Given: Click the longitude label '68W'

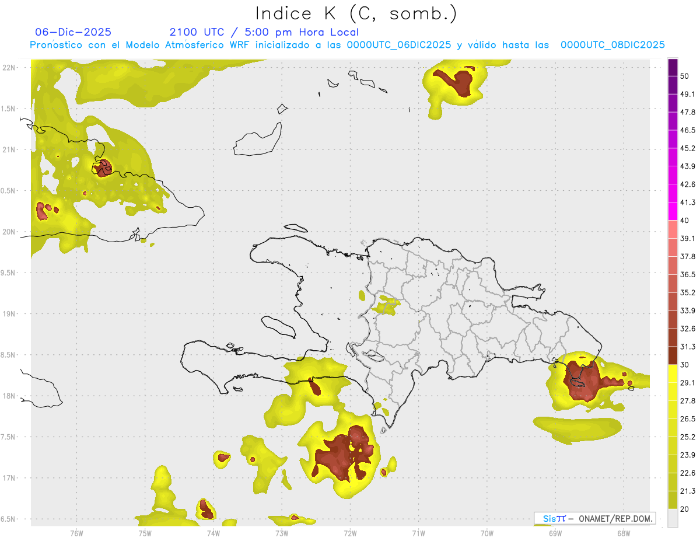Looking at the screenshot, I should point(623,533).
